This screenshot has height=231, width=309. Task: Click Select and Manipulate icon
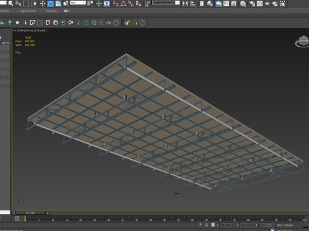click(98, 3)
